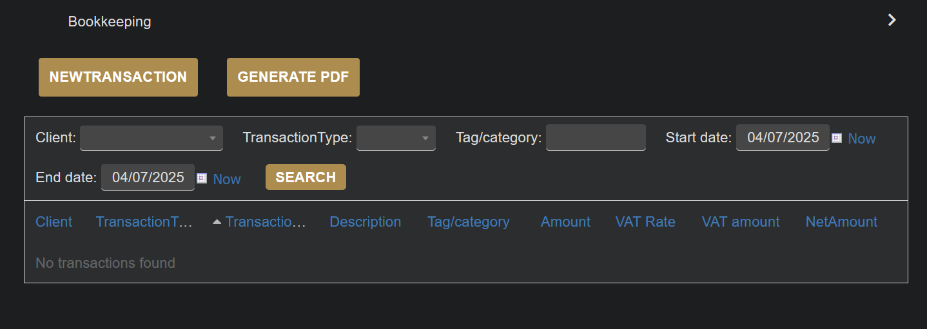The width and height of the screenshot is (927, 329).
Task: Open the Client dropdown
Action: [x=151, y=138]
